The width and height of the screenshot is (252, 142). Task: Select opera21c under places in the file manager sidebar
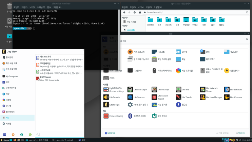129,30
